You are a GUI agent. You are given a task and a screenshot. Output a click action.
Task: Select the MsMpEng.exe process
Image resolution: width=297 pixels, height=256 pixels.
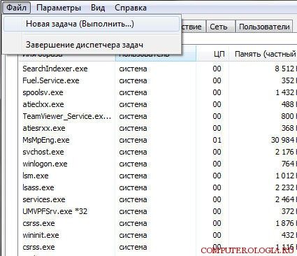[x=46, y=140]
